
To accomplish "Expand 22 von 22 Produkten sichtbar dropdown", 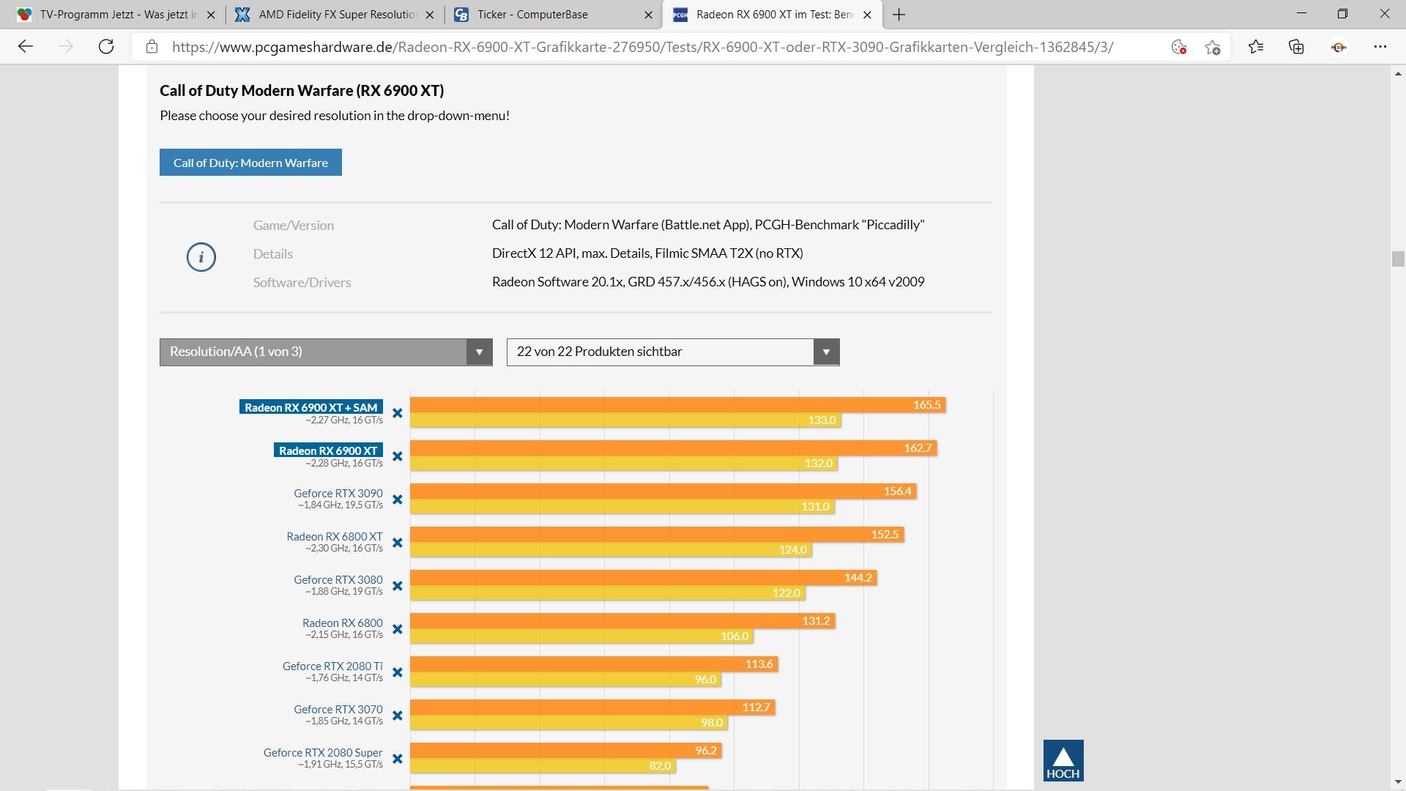I will pos(672,352).
